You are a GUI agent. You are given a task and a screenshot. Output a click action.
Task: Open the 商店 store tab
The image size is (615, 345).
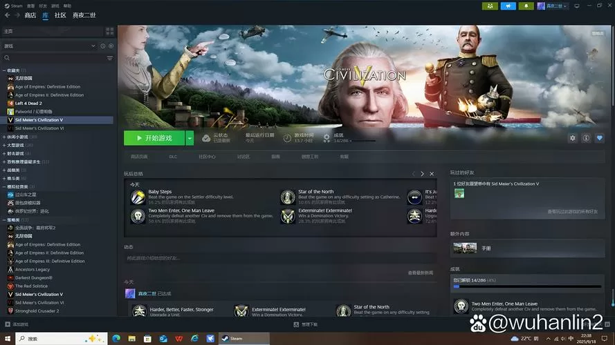[30, 15]
